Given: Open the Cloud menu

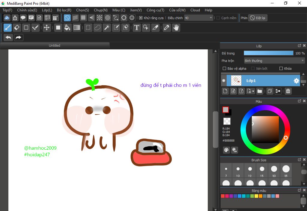Looking at the screenshot, I should point(195,10).
